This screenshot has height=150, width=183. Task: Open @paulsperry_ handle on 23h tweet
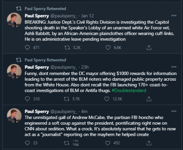(x=64, y=67)
